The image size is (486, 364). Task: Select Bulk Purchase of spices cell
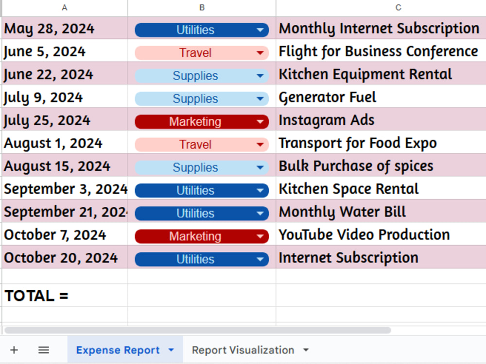pyautogui.click(x=381, y=165)
